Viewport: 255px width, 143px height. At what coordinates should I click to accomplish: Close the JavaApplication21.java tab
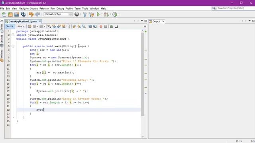[40, 21]
